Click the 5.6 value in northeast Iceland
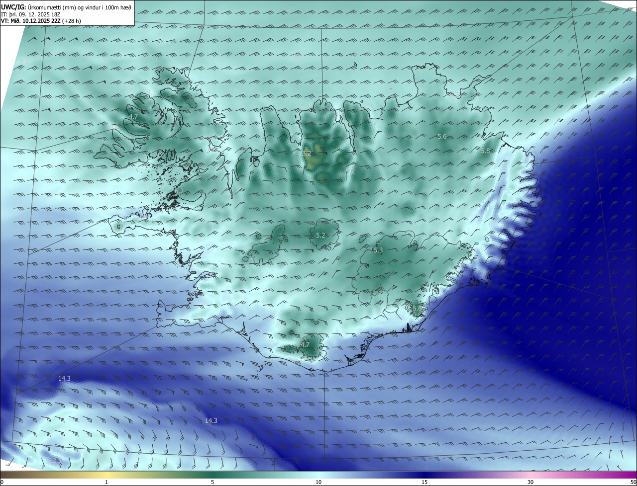 442,136
